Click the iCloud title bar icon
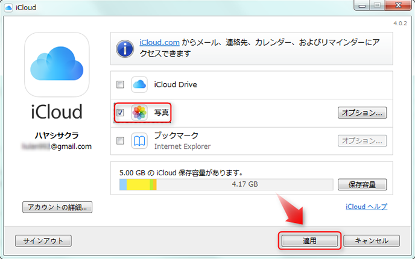 8,7
